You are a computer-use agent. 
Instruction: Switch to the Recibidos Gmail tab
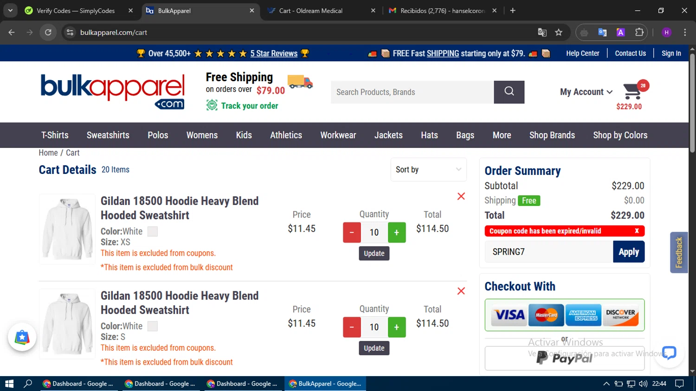tap(442, 10)
